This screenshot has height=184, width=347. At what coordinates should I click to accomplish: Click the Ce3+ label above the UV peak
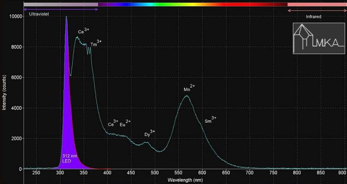(x=84, y=31)
